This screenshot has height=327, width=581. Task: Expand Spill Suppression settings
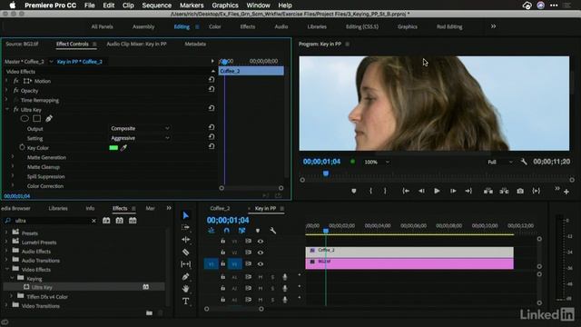(13, 176)
